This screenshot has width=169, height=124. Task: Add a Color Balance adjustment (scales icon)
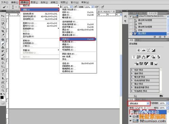click(x=144, y=57)
